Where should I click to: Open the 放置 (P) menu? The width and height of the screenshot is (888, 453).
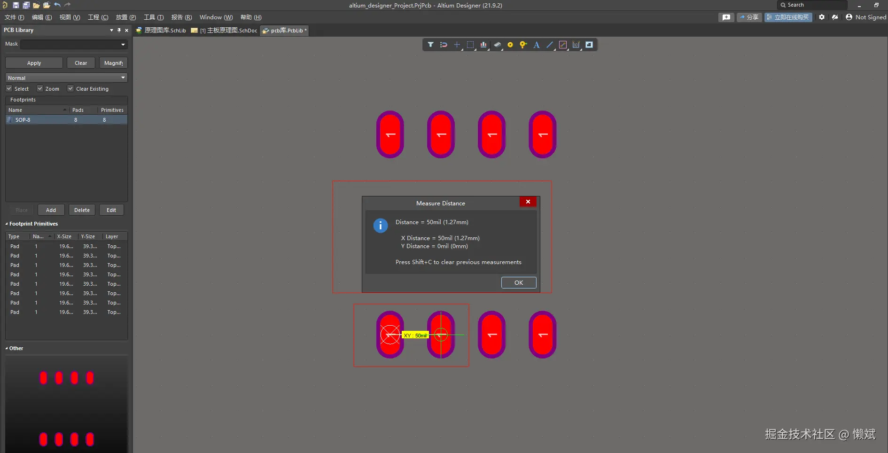126,17
